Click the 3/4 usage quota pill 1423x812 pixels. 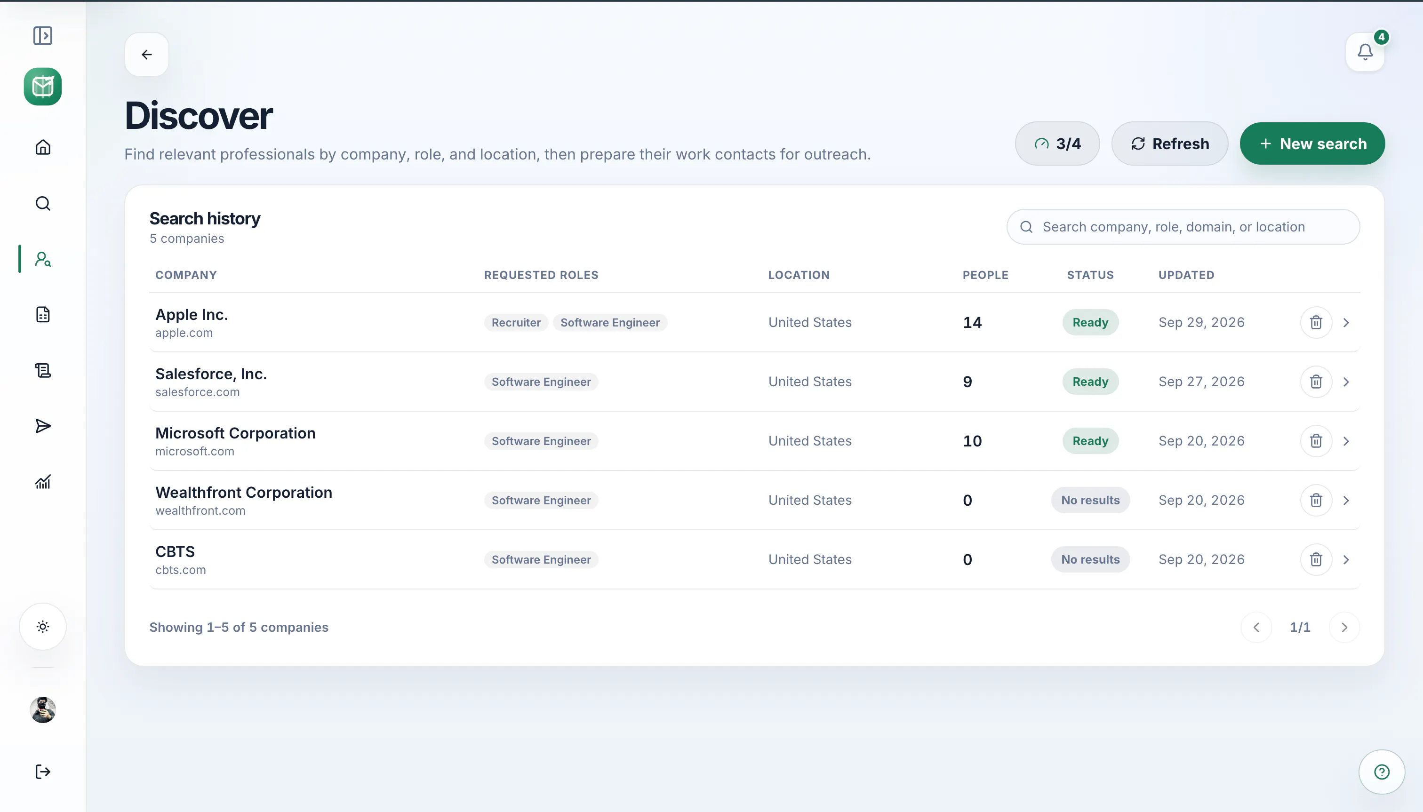pos(1057,144)
